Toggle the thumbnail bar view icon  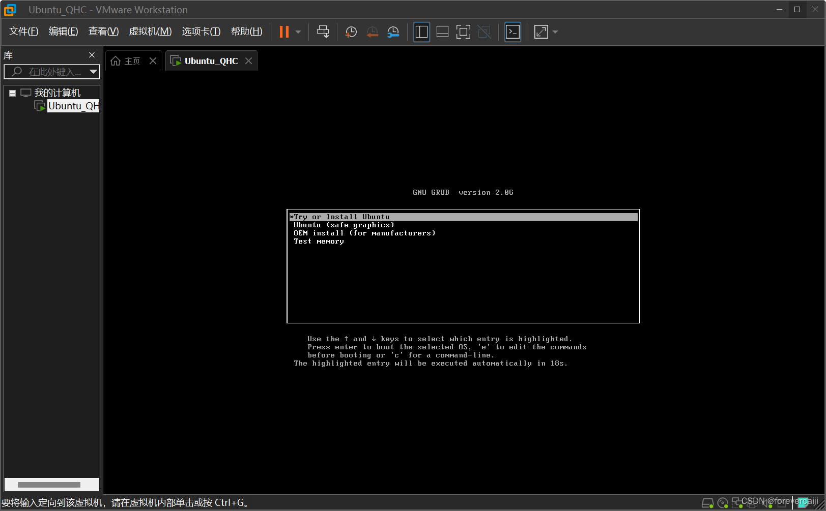(x=442, y=32)
